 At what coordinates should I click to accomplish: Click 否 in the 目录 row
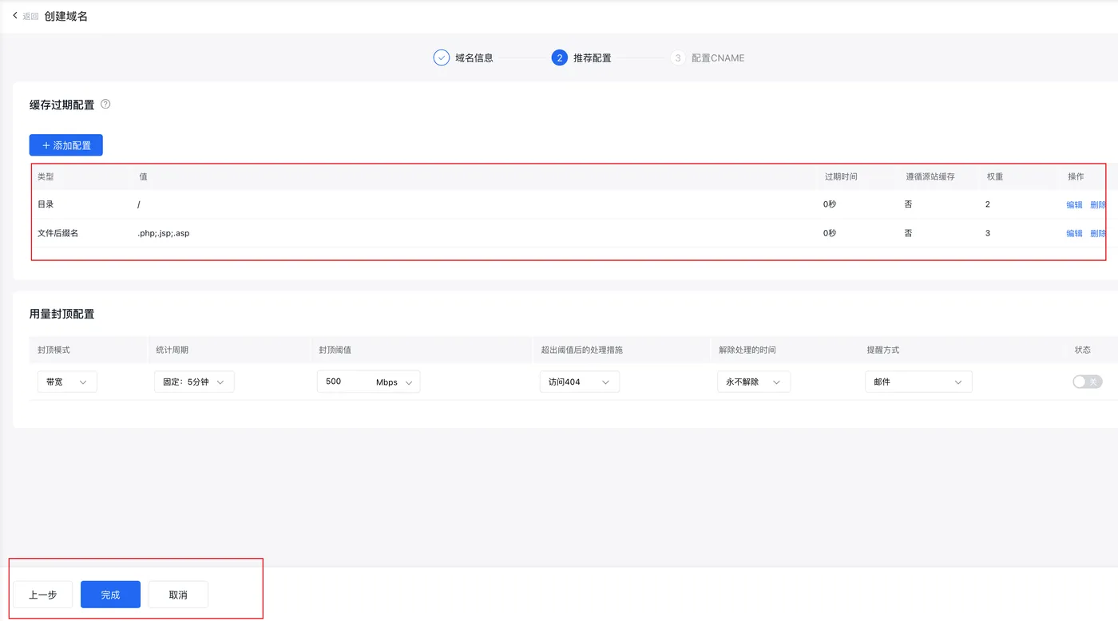pos(908,204)
